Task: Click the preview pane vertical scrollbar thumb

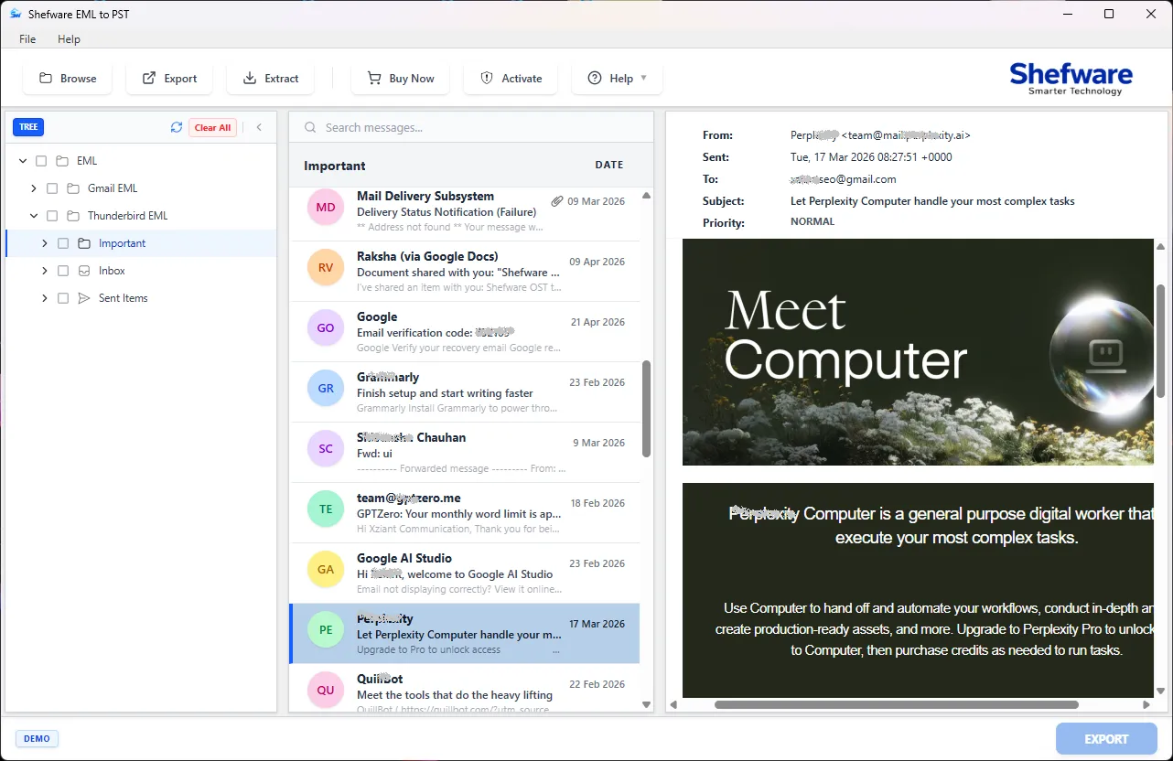Action: (1161, 340)
